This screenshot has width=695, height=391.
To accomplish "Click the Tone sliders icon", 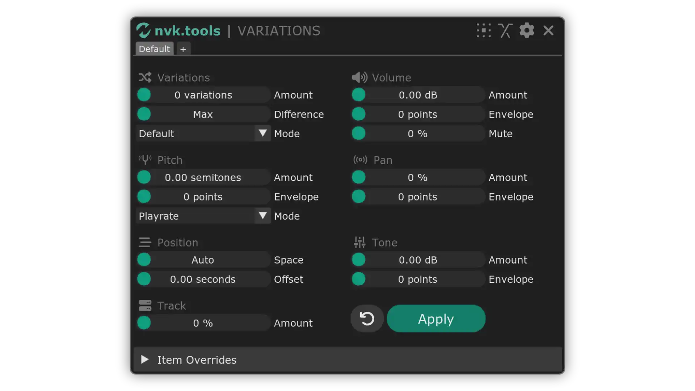I will pos(360,242).
